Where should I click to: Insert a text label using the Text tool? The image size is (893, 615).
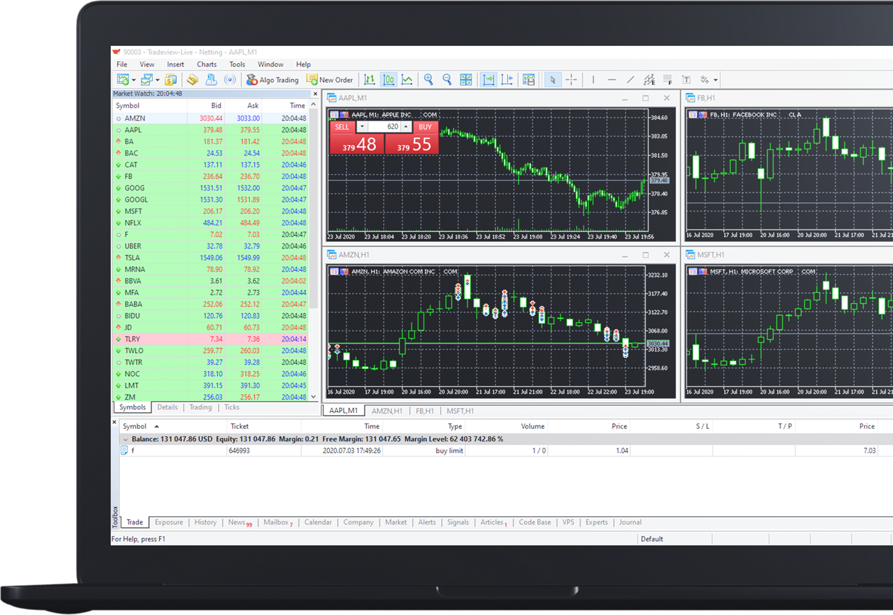(x=686, y=80)
